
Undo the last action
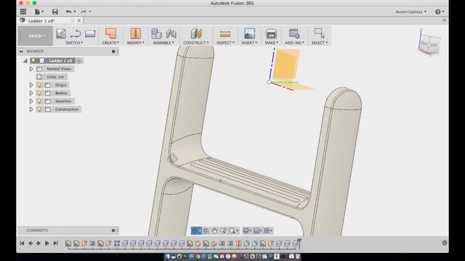point(68,12)
